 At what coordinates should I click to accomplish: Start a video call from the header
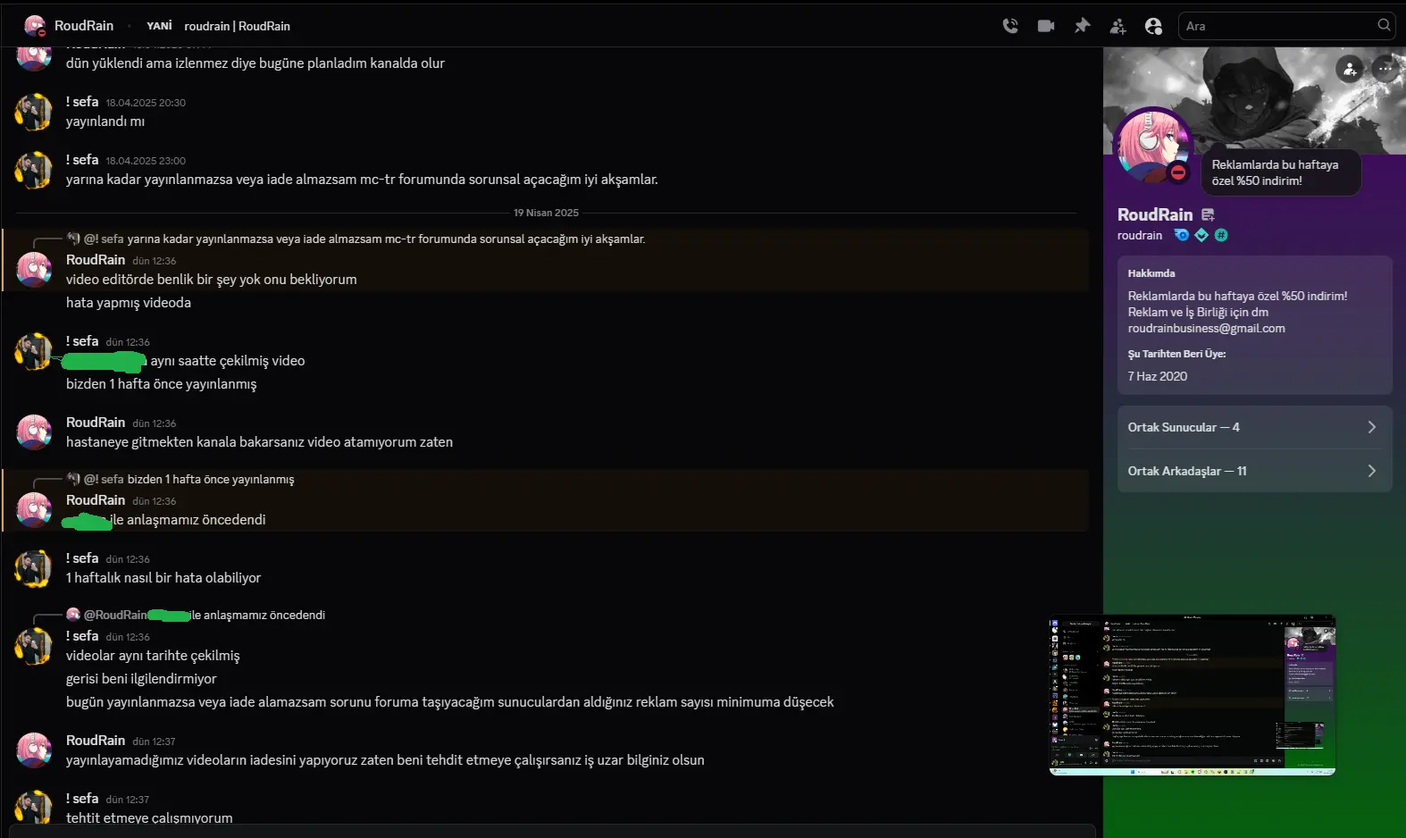coord(1046,26)
